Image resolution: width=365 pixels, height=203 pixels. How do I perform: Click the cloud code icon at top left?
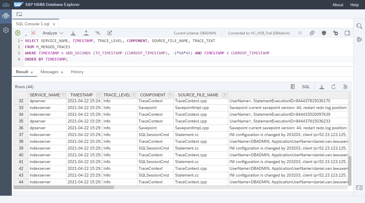[x=6, y=5]
